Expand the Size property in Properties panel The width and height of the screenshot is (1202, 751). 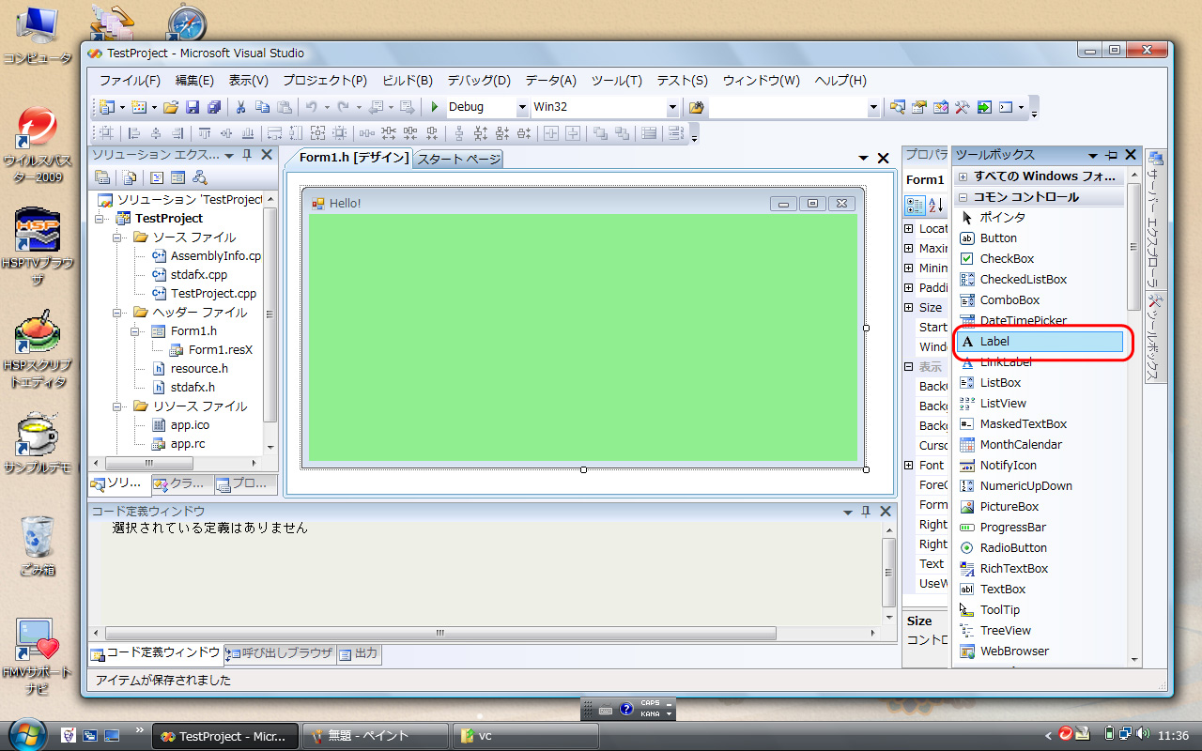pos(909,308)
